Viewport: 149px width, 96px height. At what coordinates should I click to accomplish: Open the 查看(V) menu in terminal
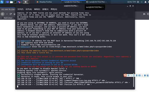[45, 9]
